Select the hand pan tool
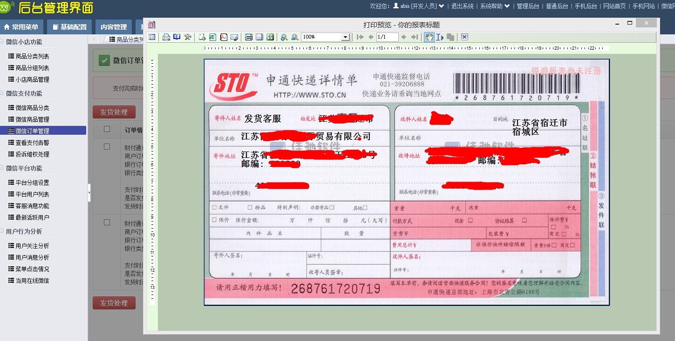This screenshot has height=341, width=675. 429,37
